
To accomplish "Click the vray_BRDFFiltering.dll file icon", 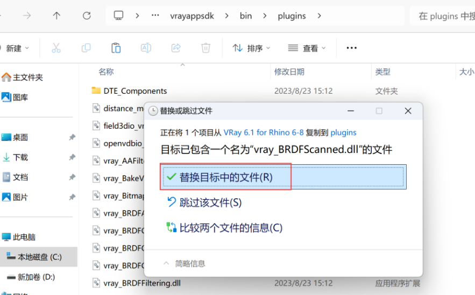I will (96, 283).
